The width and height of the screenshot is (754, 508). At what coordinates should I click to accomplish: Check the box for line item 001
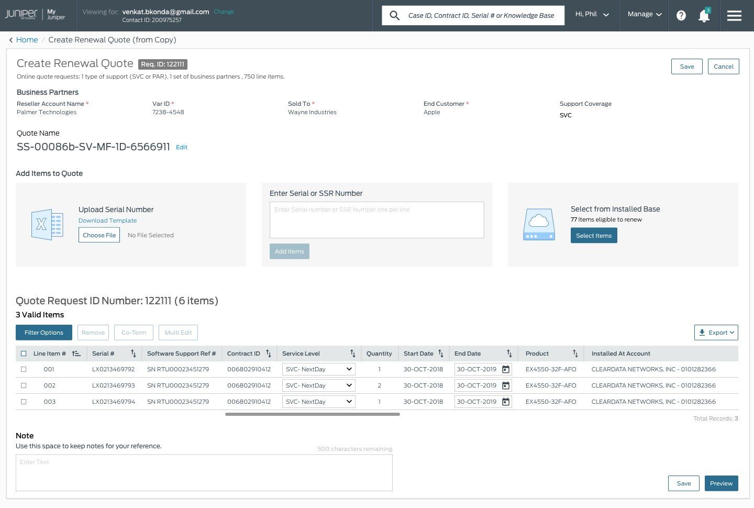(24, 369)
